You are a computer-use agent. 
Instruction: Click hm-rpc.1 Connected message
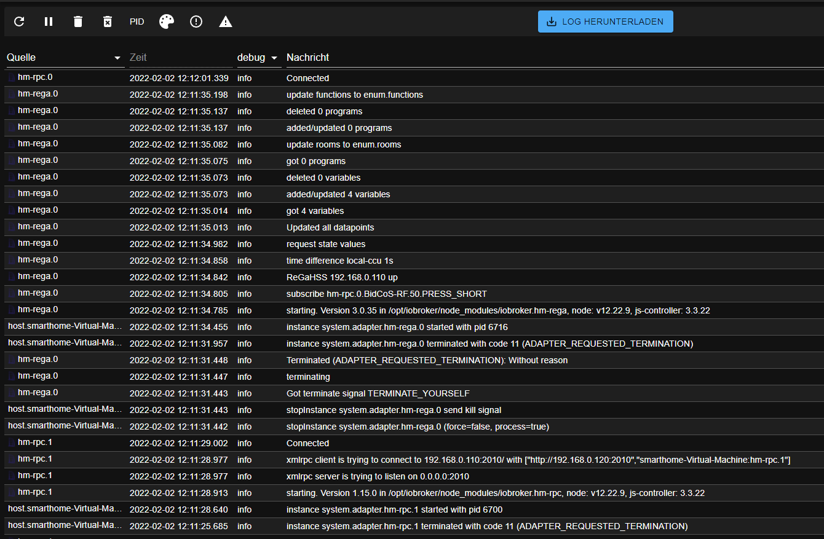(x=307, y=443)
